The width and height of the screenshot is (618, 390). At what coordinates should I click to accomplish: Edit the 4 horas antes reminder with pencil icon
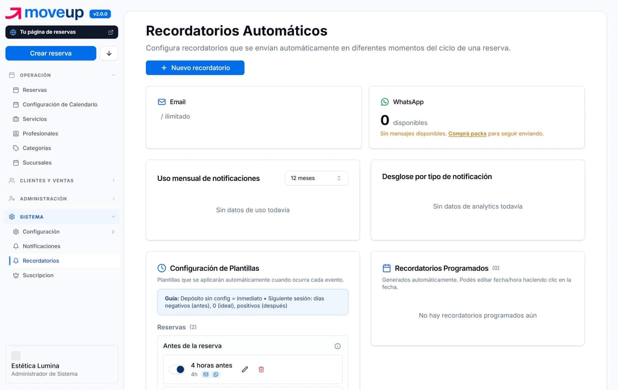[x=245, y=369]
